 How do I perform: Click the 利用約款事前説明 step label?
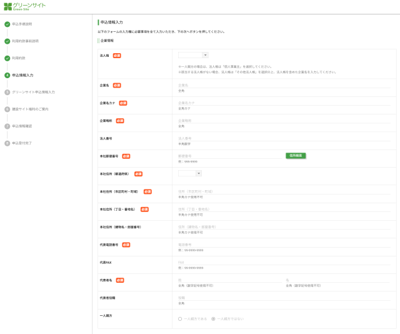pos(25,41)
